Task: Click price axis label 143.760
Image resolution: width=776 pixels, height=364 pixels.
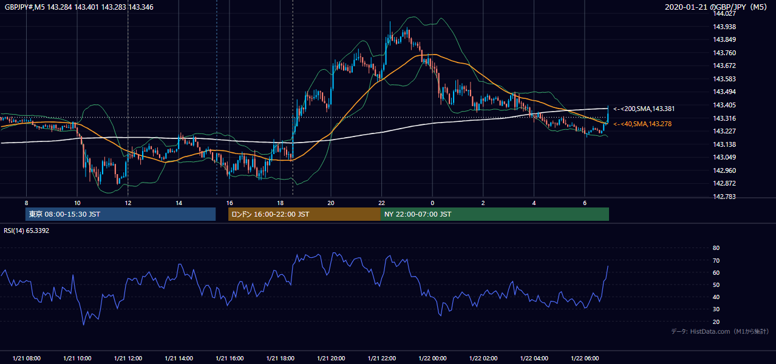Action: pos(725,53)
